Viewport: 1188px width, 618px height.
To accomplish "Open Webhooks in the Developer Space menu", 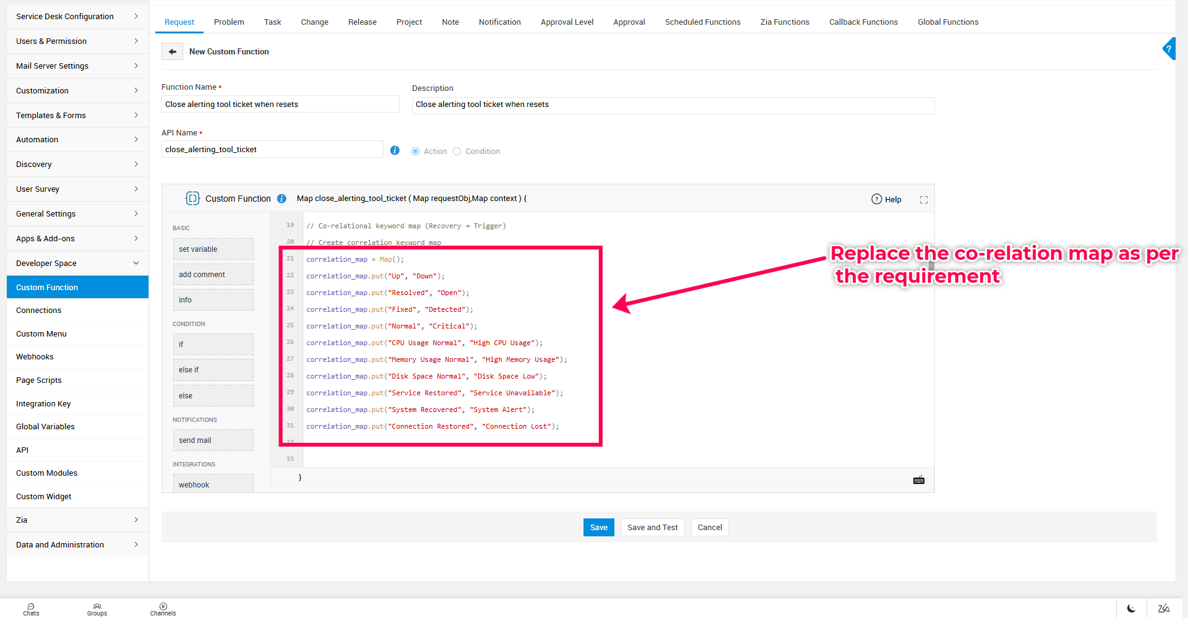I will 35,357.
